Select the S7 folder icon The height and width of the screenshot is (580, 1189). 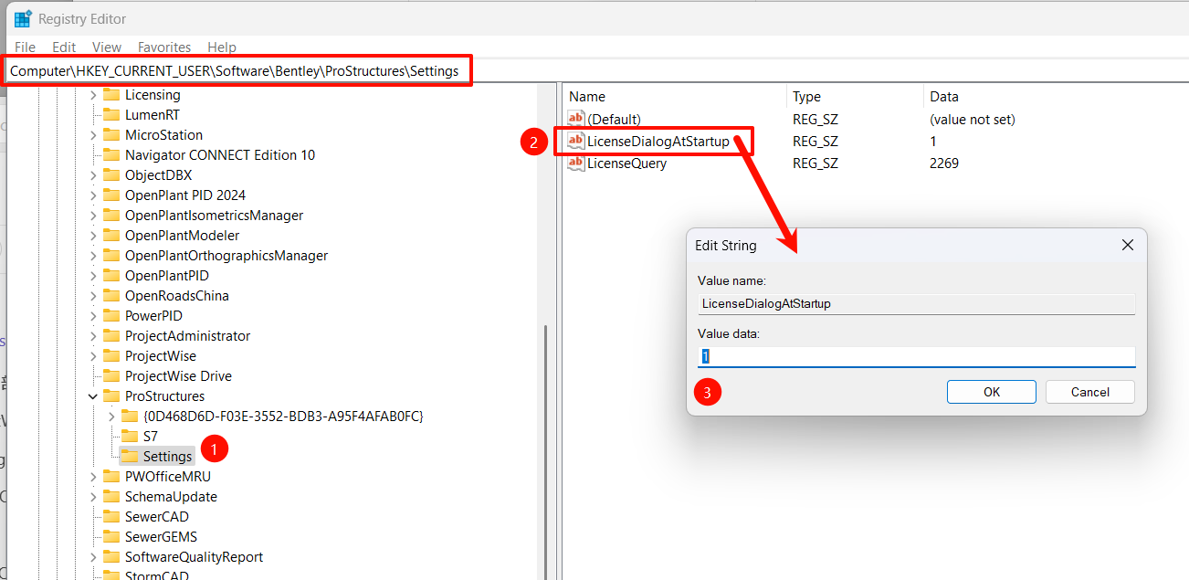(130, 437)
